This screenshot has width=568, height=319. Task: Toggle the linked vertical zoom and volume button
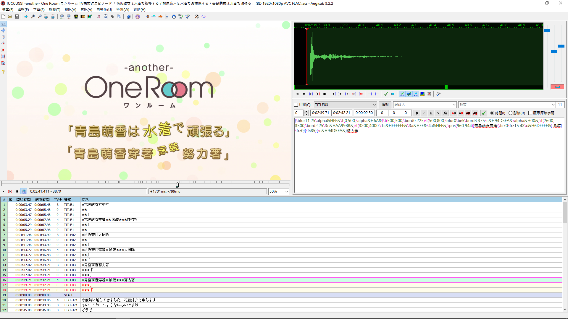click(x=558, y=87)
